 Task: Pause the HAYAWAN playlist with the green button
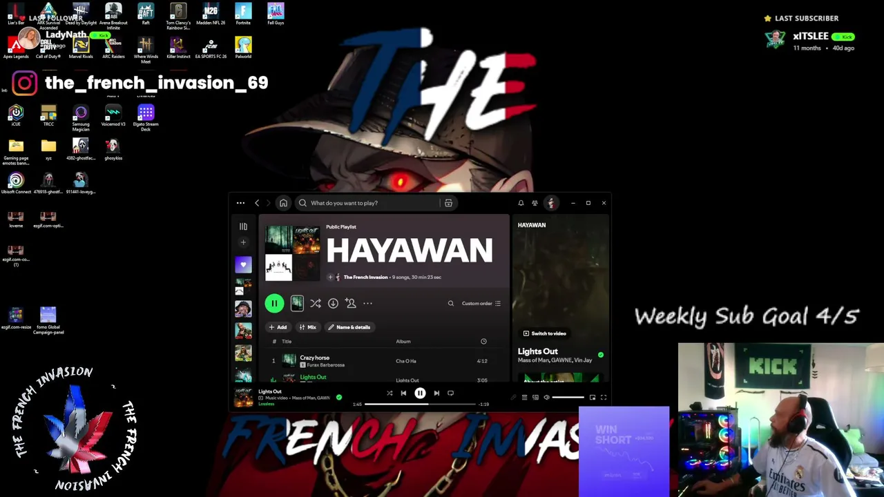274,303
